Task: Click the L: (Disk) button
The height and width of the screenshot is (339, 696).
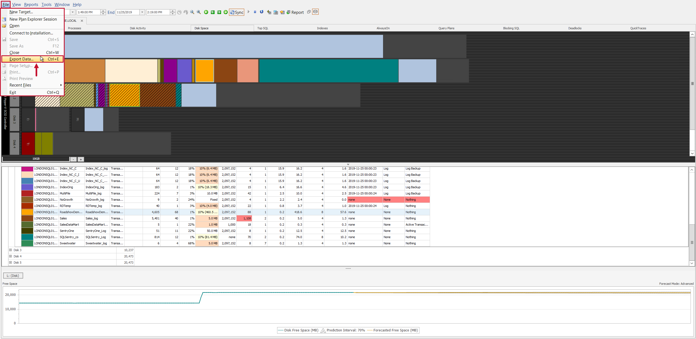Action: (x=13, y=275)
